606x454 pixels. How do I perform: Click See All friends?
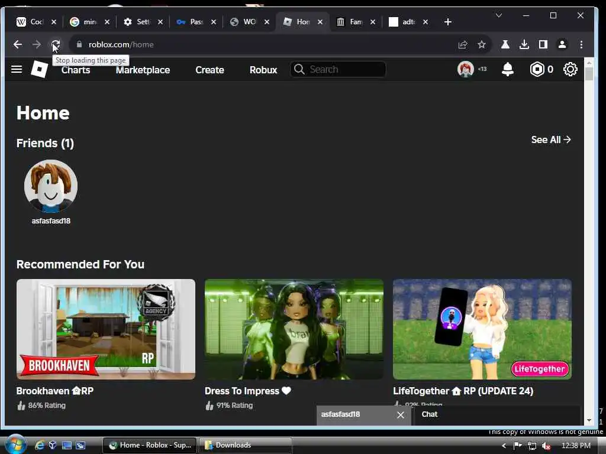(551, 140)
